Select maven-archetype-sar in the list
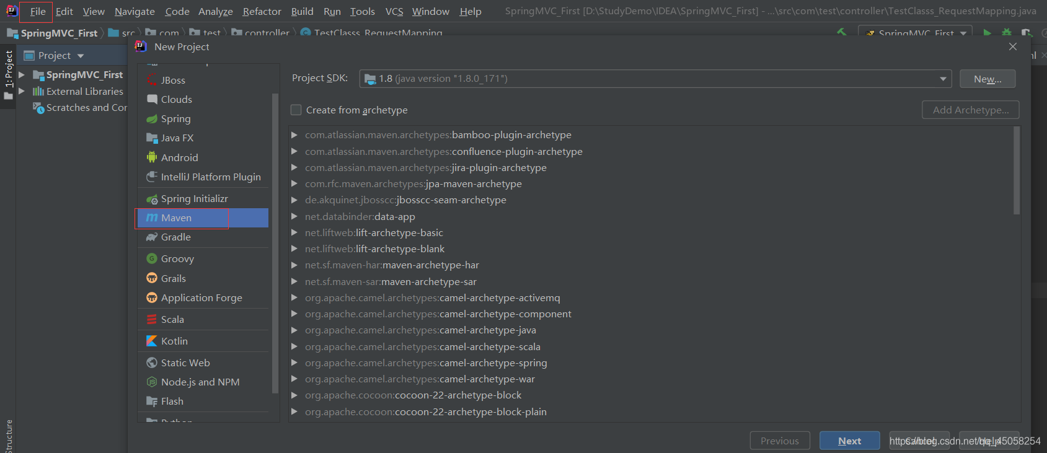 pos(391,281)
